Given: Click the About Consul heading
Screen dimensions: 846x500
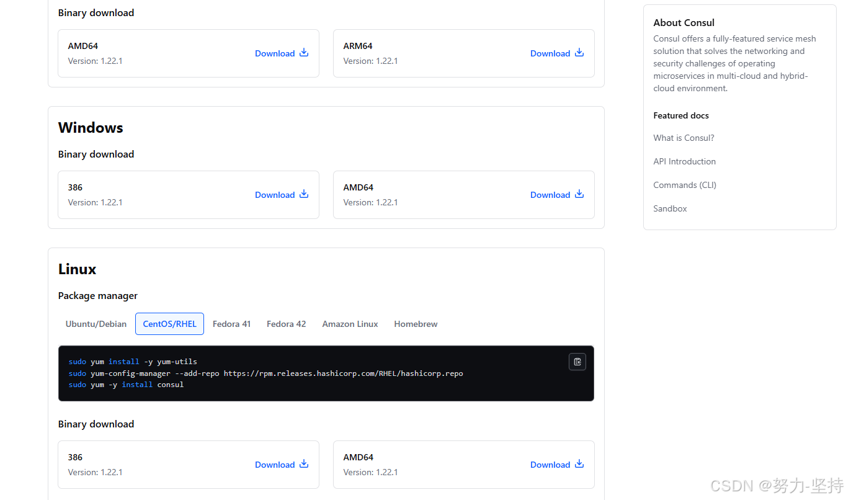Looking at the screenshot, I should pos(683,22).
